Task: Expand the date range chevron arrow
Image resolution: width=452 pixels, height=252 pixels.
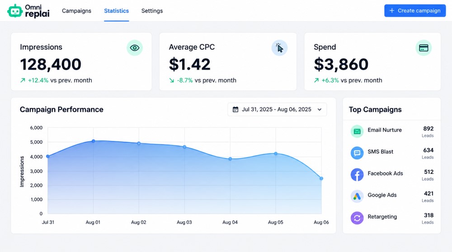Action: [320, 109]
